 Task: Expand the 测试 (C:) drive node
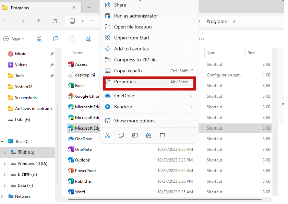coord(5,153)
